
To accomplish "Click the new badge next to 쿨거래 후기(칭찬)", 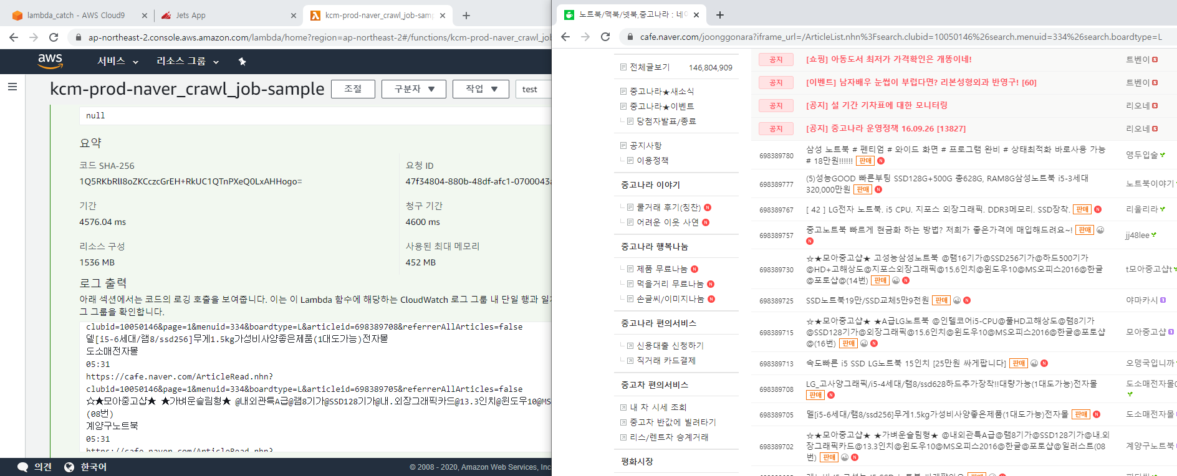I will pyautogui.click(x=708, y=207).
